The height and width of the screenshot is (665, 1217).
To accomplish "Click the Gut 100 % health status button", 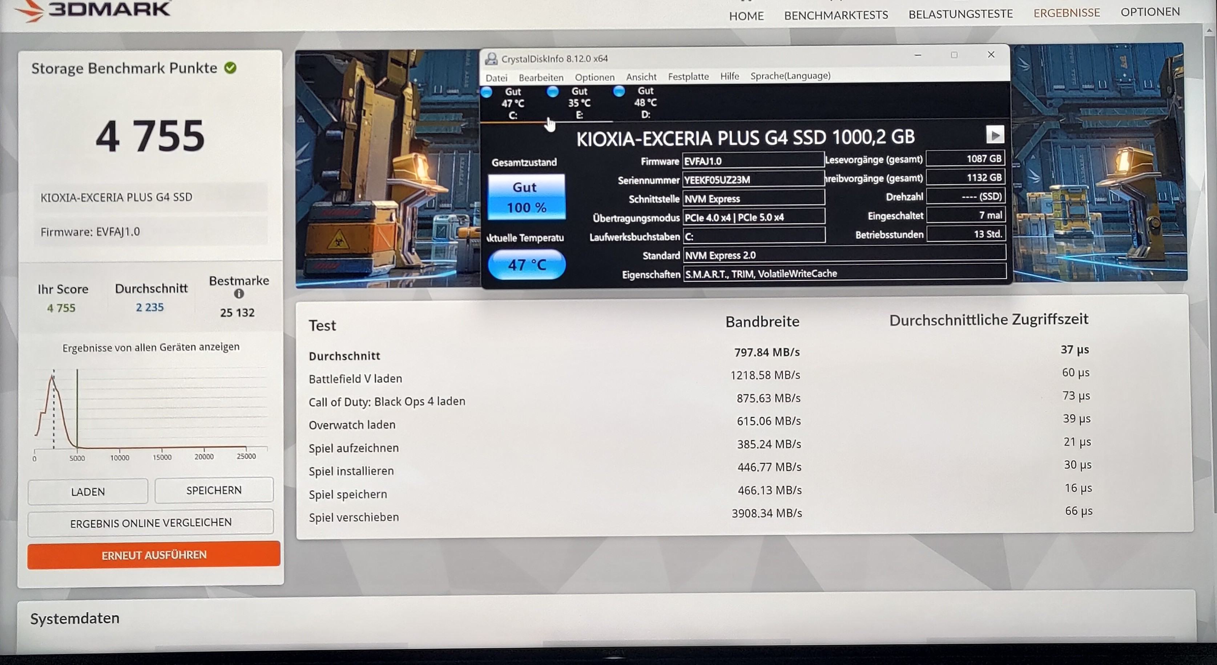I will point(526,197).
